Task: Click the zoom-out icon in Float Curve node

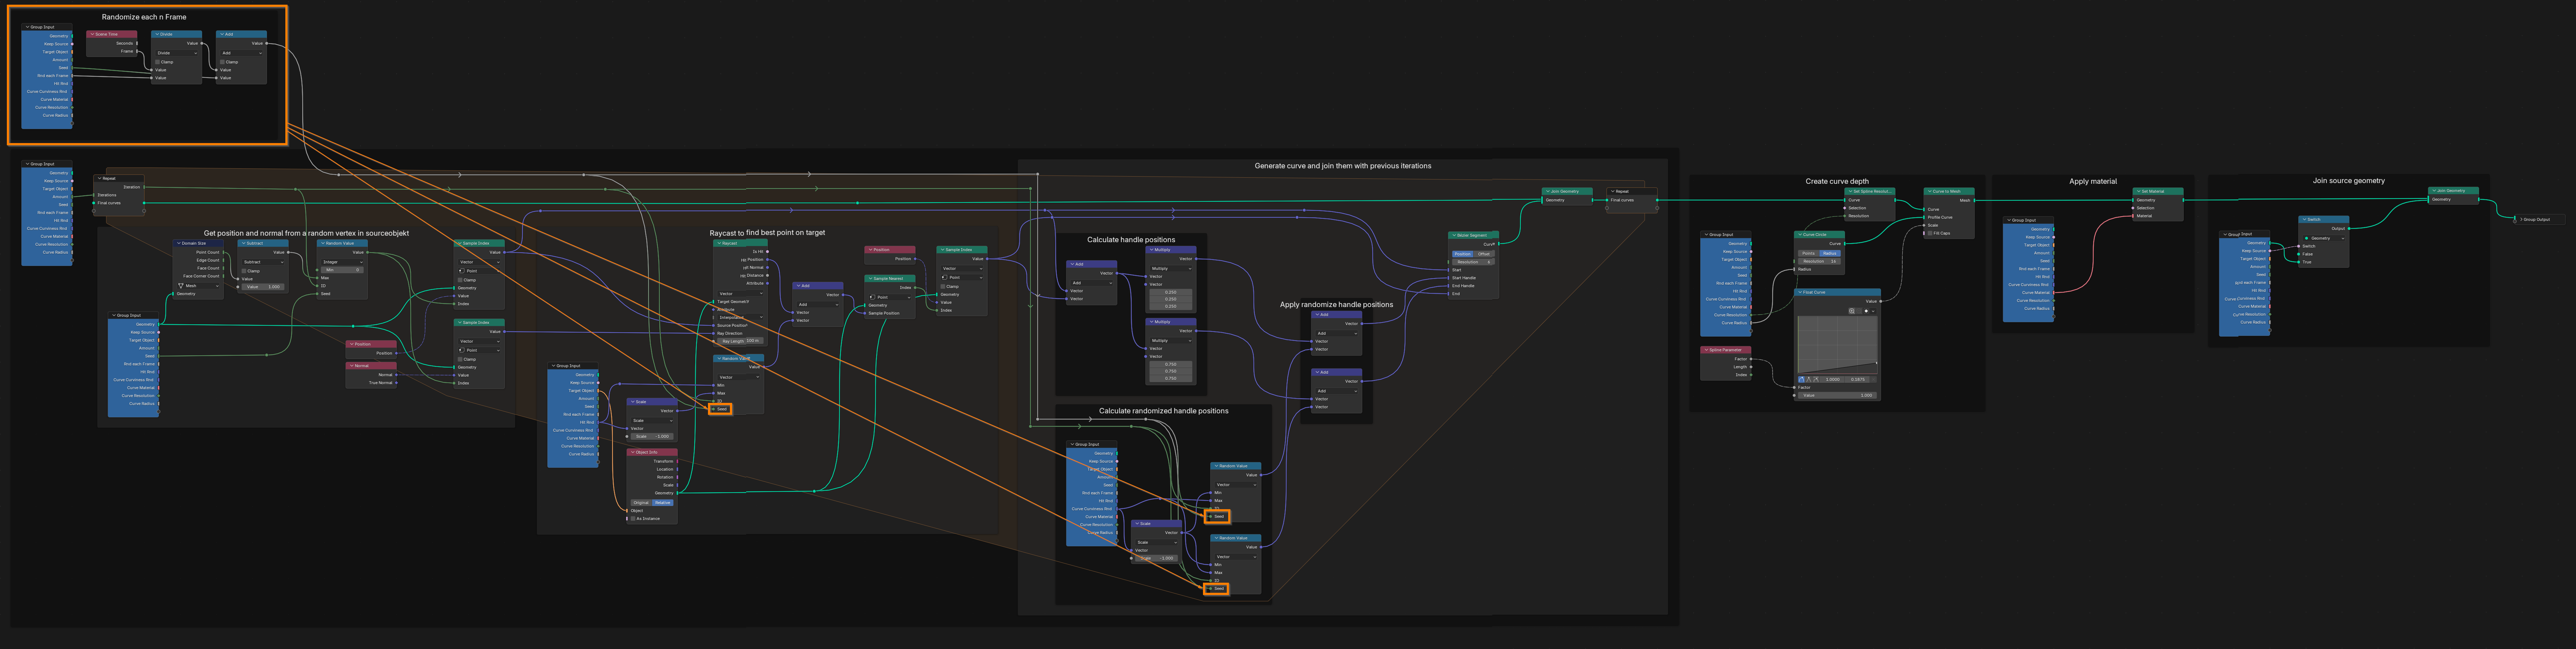Action: coord(1859,311)
